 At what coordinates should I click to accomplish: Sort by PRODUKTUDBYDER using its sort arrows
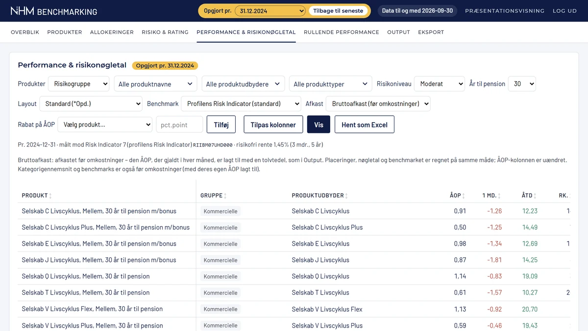346,196
